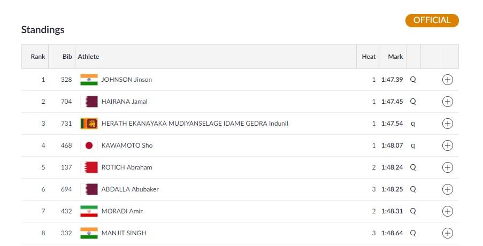Open plus icon for HERATH EKANAYAKA row
The image size is (483, 246).
coord(448,124)
